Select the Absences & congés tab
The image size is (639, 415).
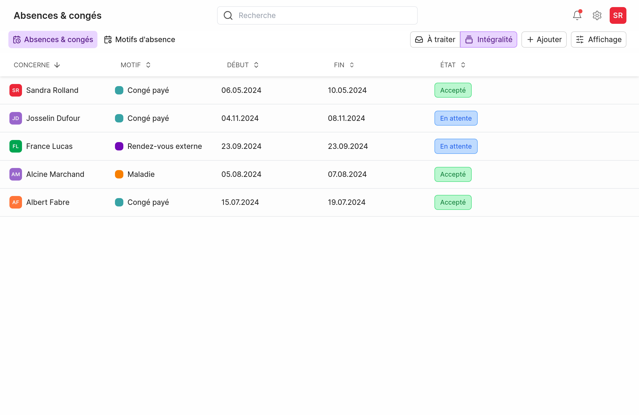53,40
